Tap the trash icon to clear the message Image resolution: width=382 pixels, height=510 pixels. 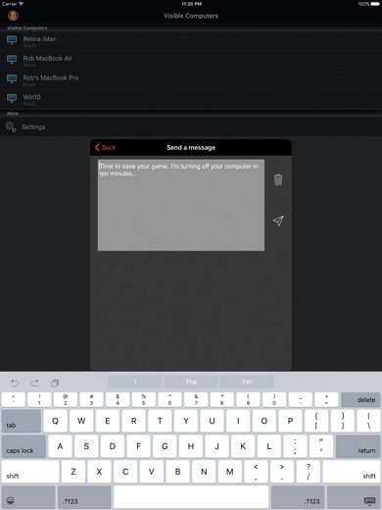point(278,179)
